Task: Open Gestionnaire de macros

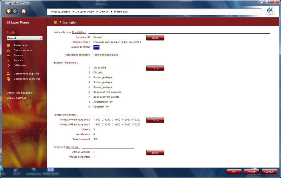Action: pos(27,79)
